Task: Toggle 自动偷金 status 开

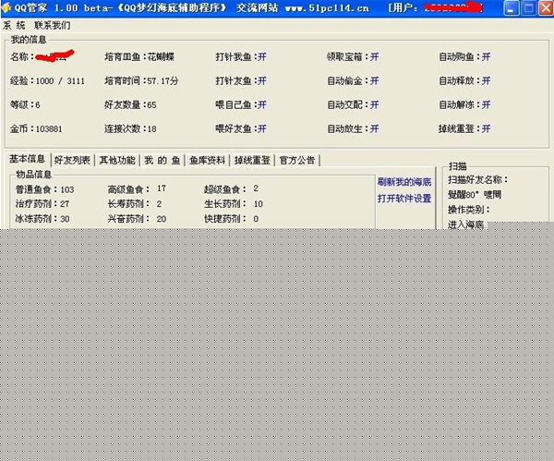Action: click(374, 81)
